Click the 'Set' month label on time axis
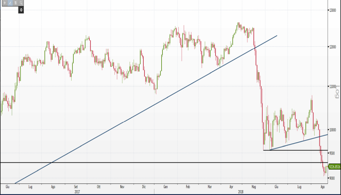Image resolution: width=341 pixels, height=195 pixels. pos(76,186)
